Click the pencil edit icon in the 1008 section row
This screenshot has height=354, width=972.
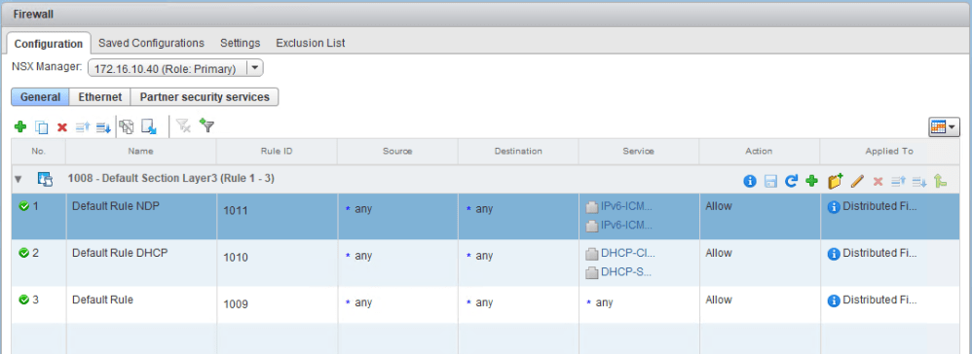pos(857,181)
